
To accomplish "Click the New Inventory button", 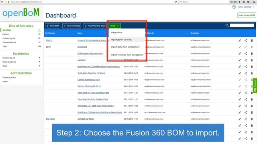I will [71, 26].
